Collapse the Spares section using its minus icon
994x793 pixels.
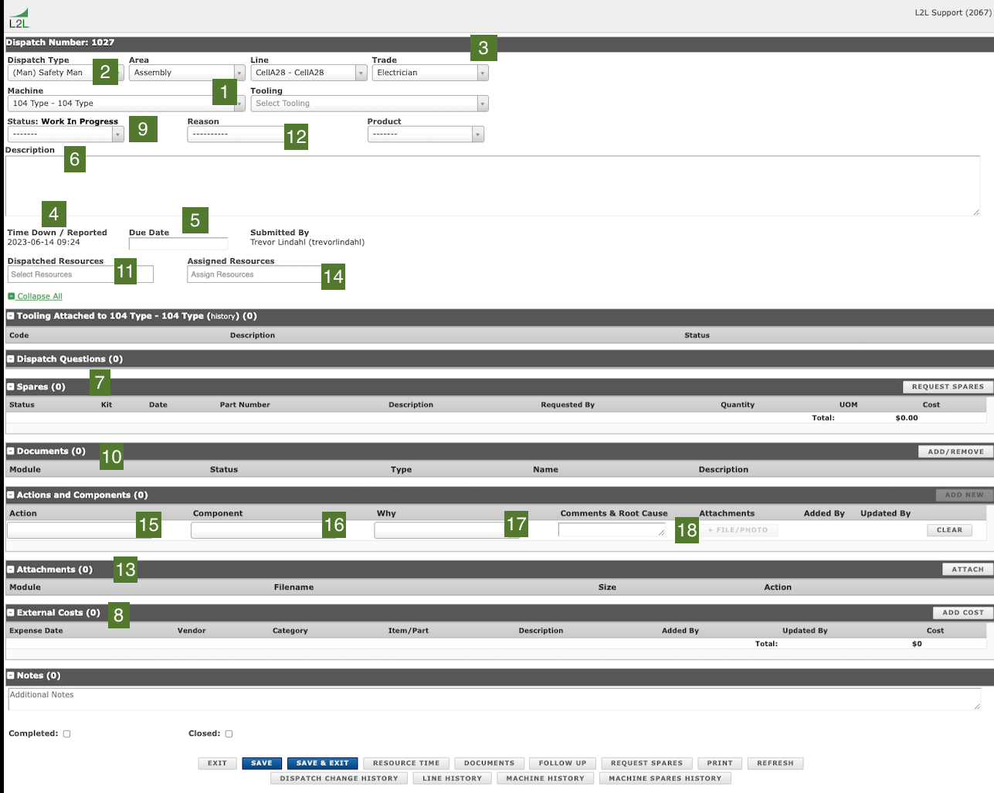click(9, 386)
